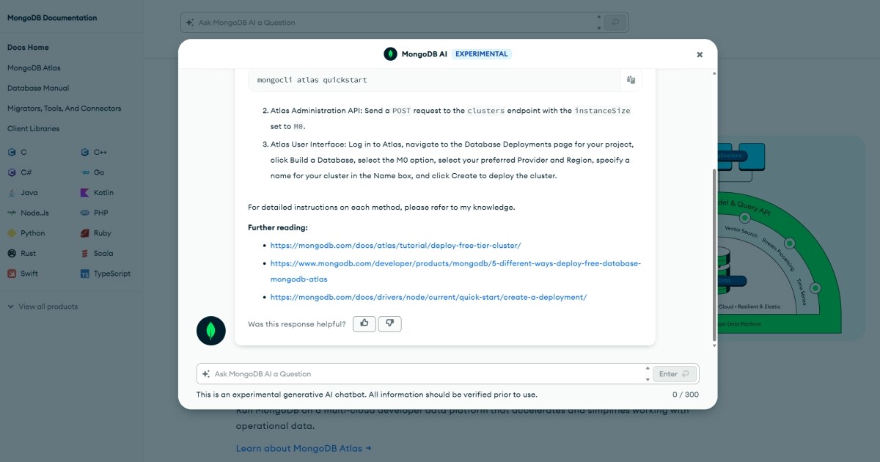
Task: Open Database Manual sidebar item
Action: point(38,88)
